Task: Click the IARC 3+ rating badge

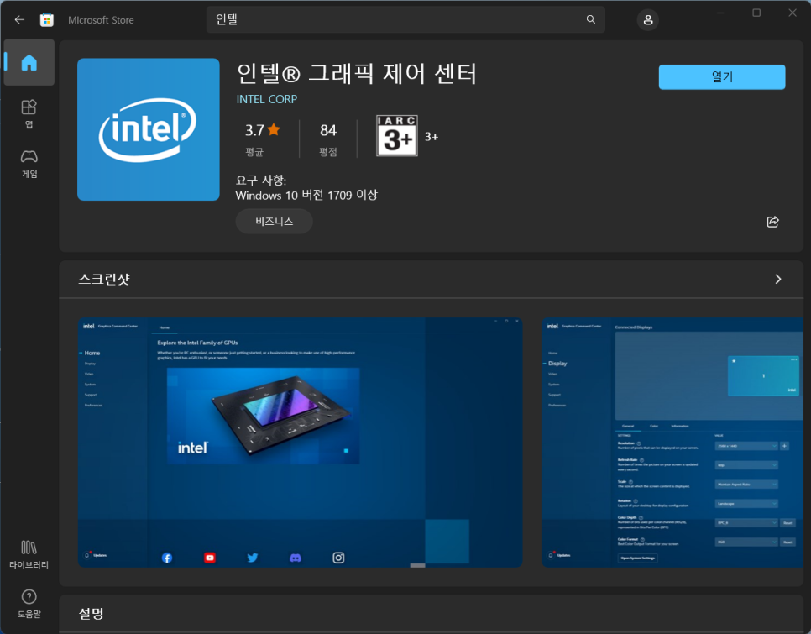Action: pyautogui.click(x=397, y=136)
